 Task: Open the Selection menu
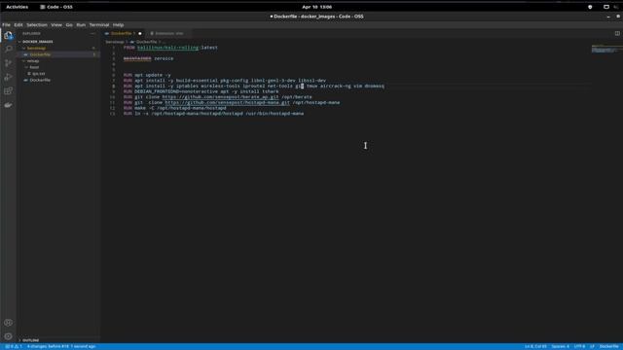click(x=37, y=24)
